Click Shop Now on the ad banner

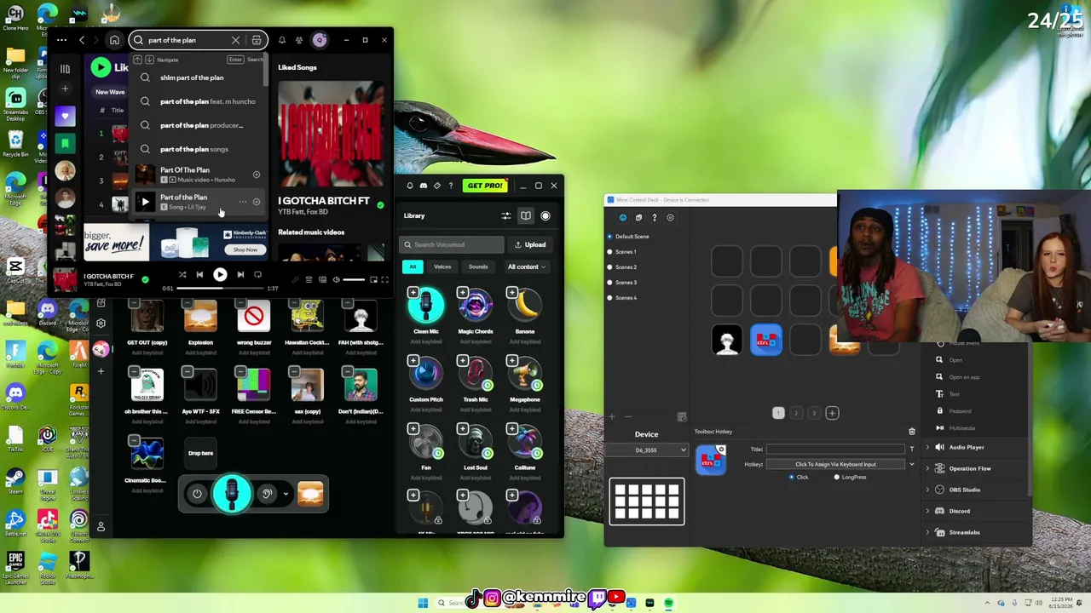pos(245,250)
